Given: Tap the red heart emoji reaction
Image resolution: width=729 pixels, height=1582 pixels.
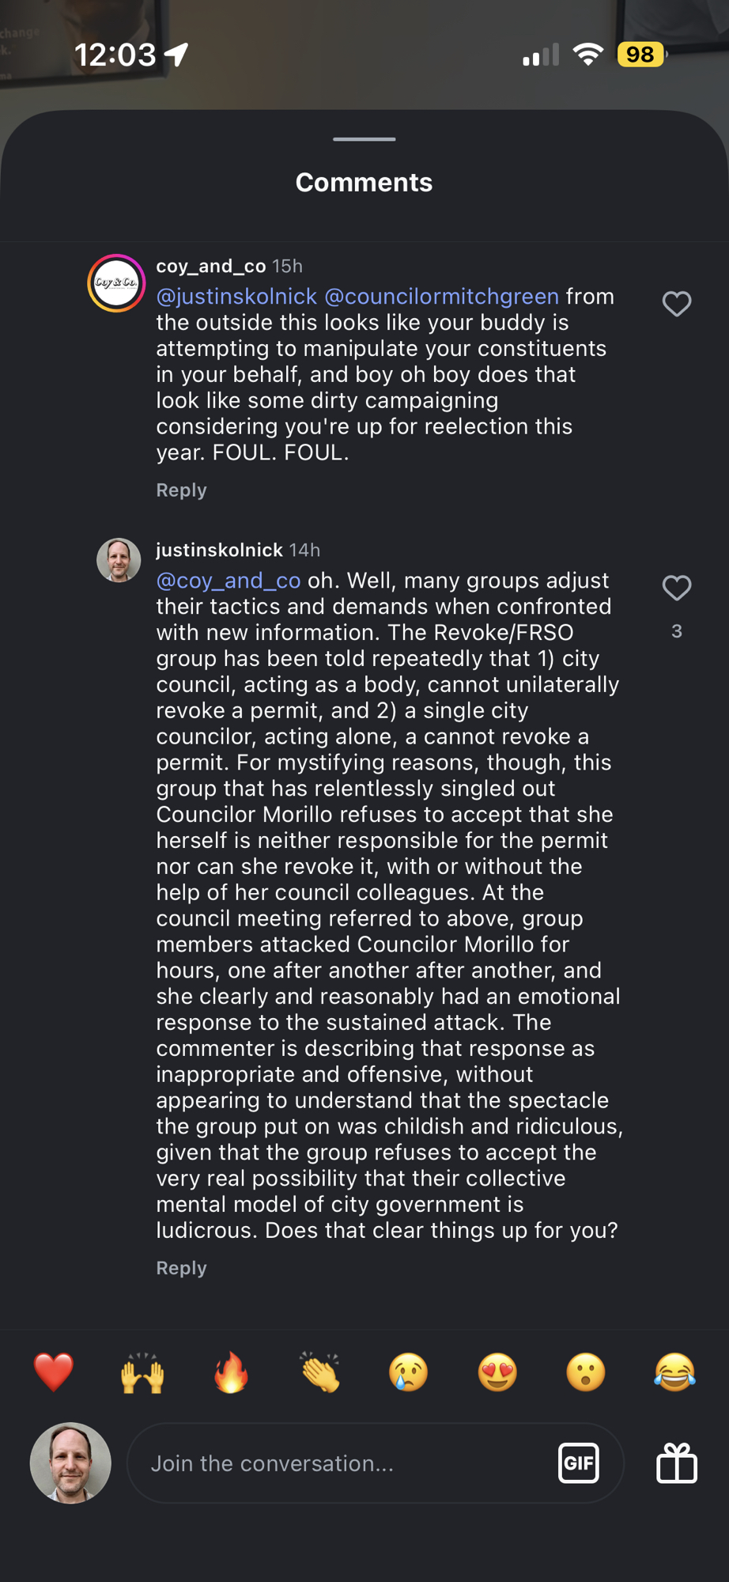Looking at the screenshot, I should tap(54, 1372).
